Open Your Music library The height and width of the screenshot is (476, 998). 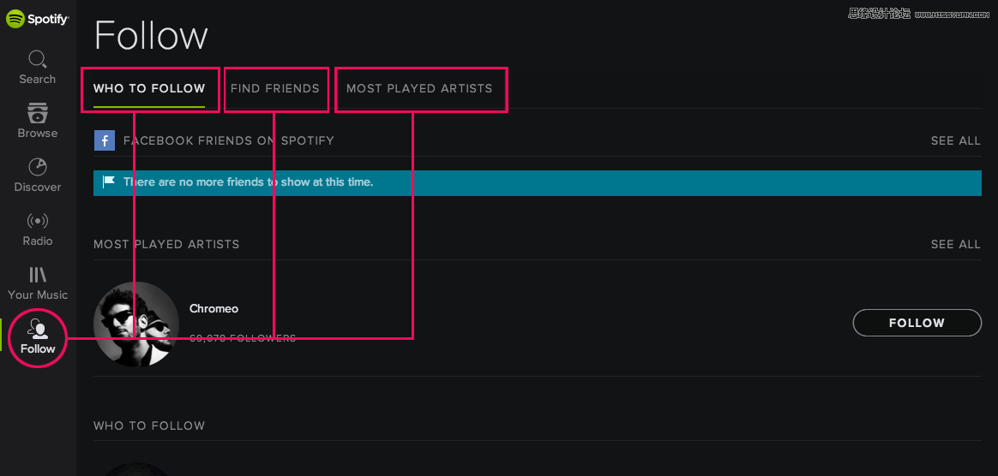38,283
